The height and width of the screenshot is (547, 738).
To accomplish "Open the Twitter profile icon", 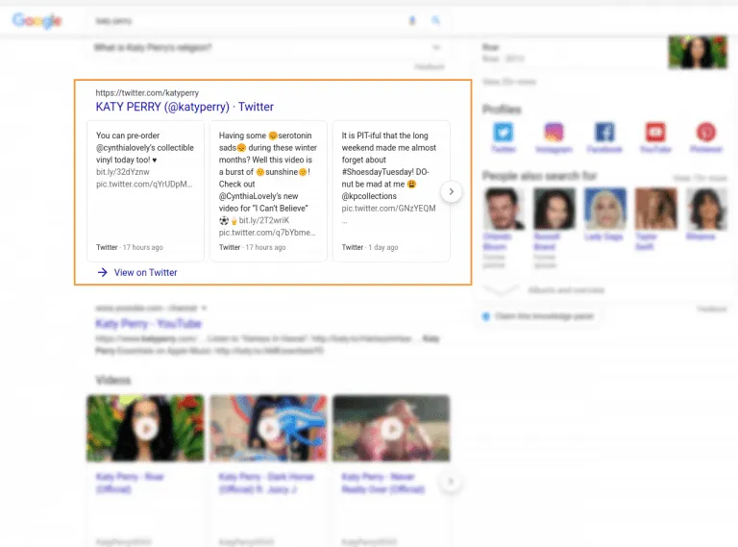I will click(504, 134).
